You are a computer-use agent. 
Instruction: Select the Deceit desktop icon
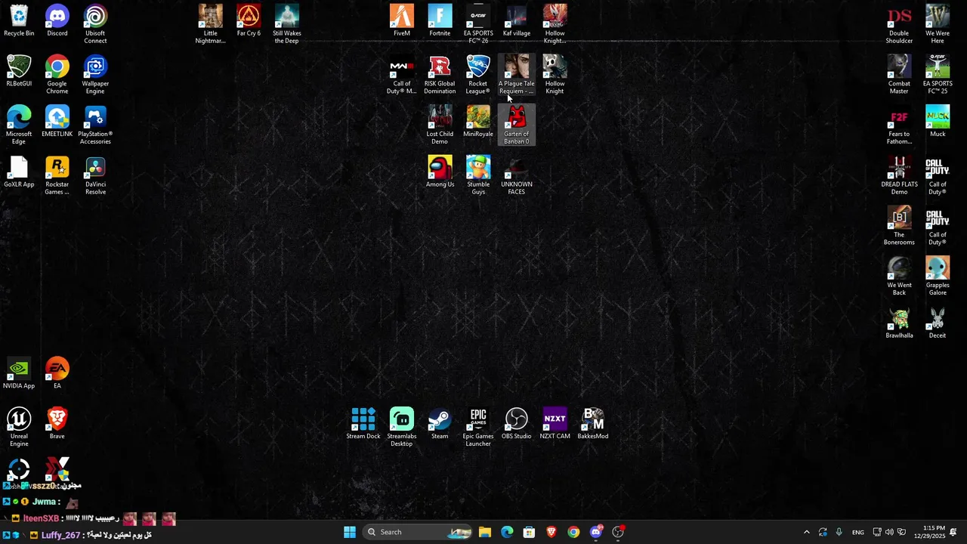pyautogui.click(x=938, y=323)
